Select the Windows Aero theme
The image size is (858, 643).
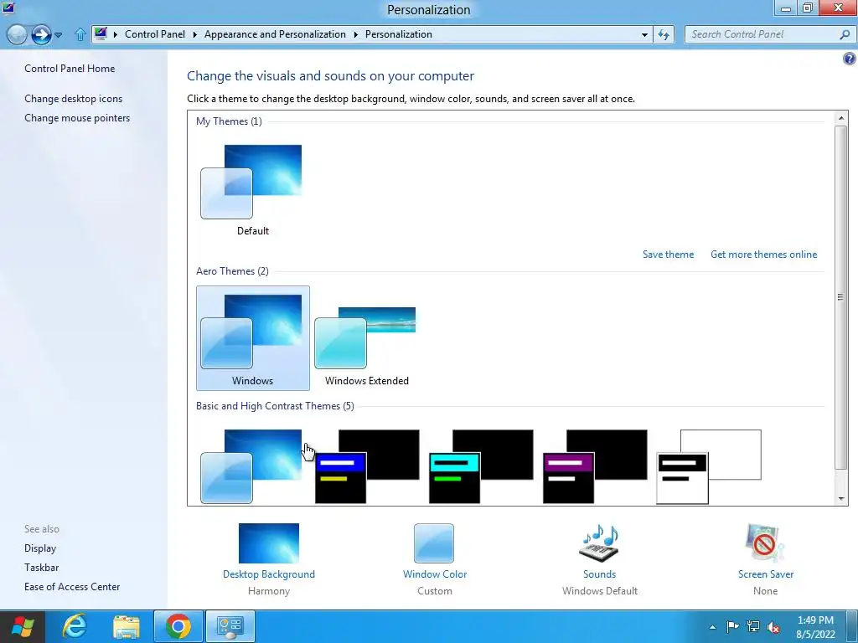tap(253, 338)
